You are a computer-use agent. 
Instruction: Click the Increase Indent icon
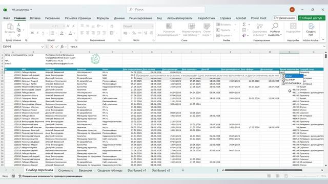104,33
